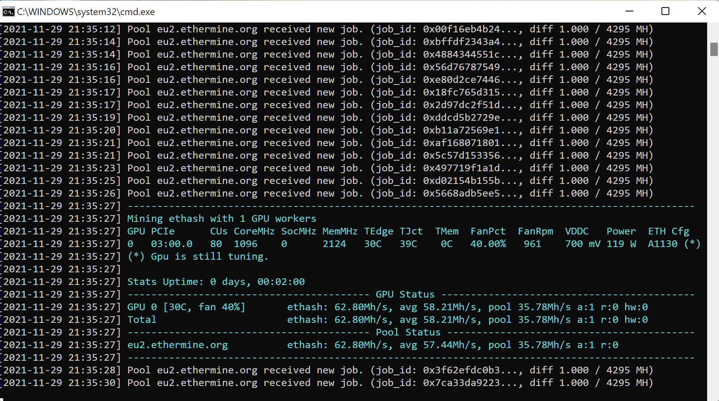The image size is (719, 401).
Task: Click job id 0x3f62efdc0b3
Action: point(461,370)
